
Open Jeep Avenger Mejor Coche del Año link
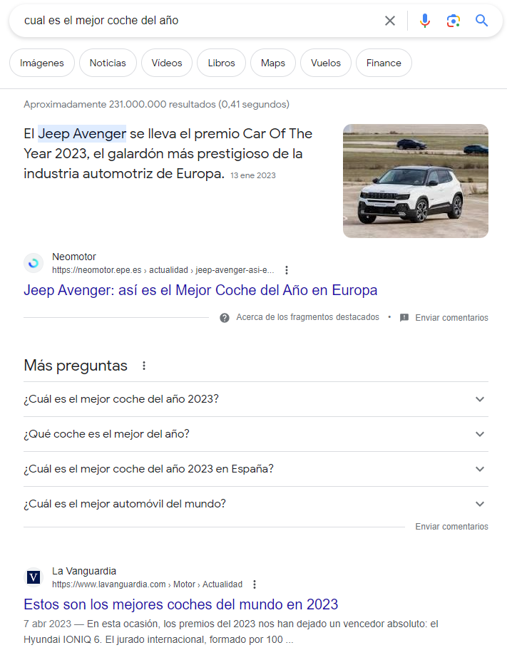[200, 290]
